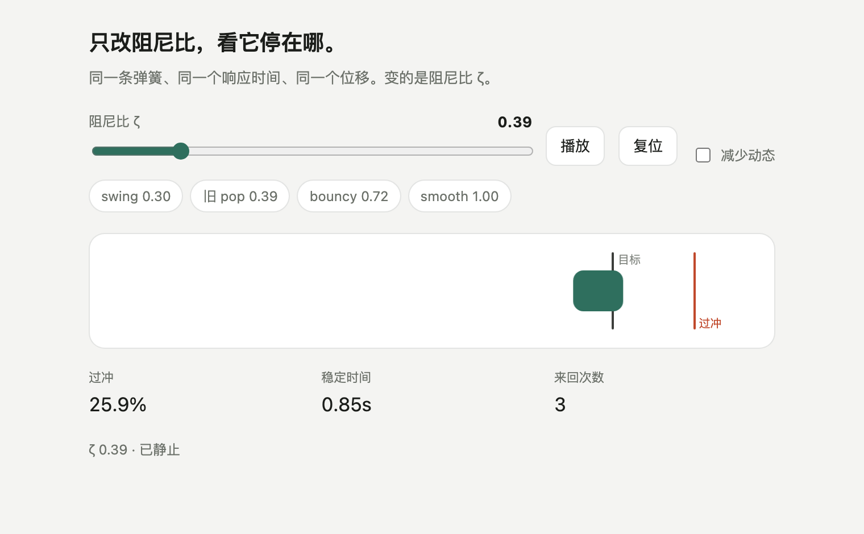Click the 稳定时间 label
Viewport: 864px width, 534px height.
click(346, 377)
